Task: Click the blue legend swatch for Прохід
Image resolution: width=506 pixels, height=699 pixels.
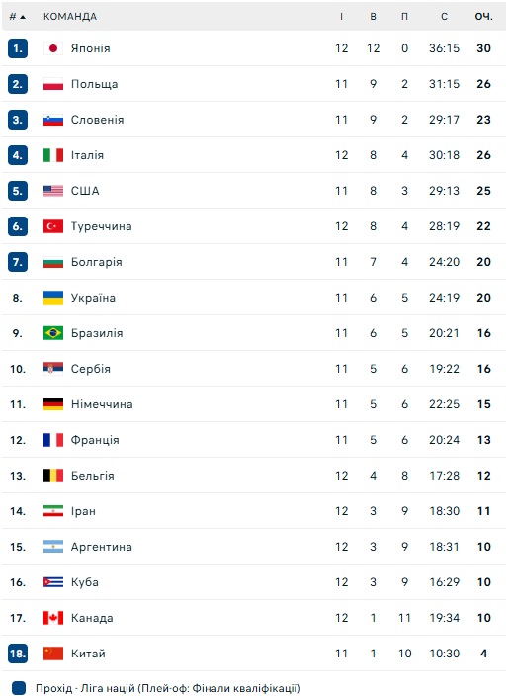Action: click(x=19, y=688)
